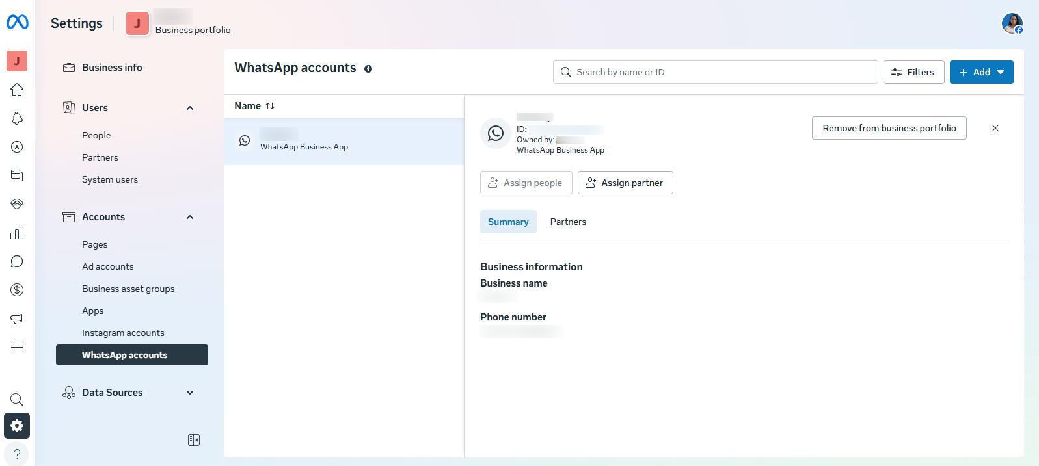Click the Assign people button
This screenshot has height=466, width=1039.
coord(526,183)
